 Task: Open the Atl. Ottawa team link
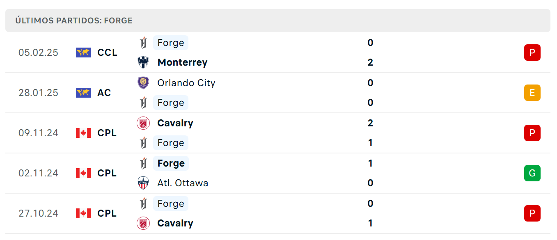coord(183,183)
